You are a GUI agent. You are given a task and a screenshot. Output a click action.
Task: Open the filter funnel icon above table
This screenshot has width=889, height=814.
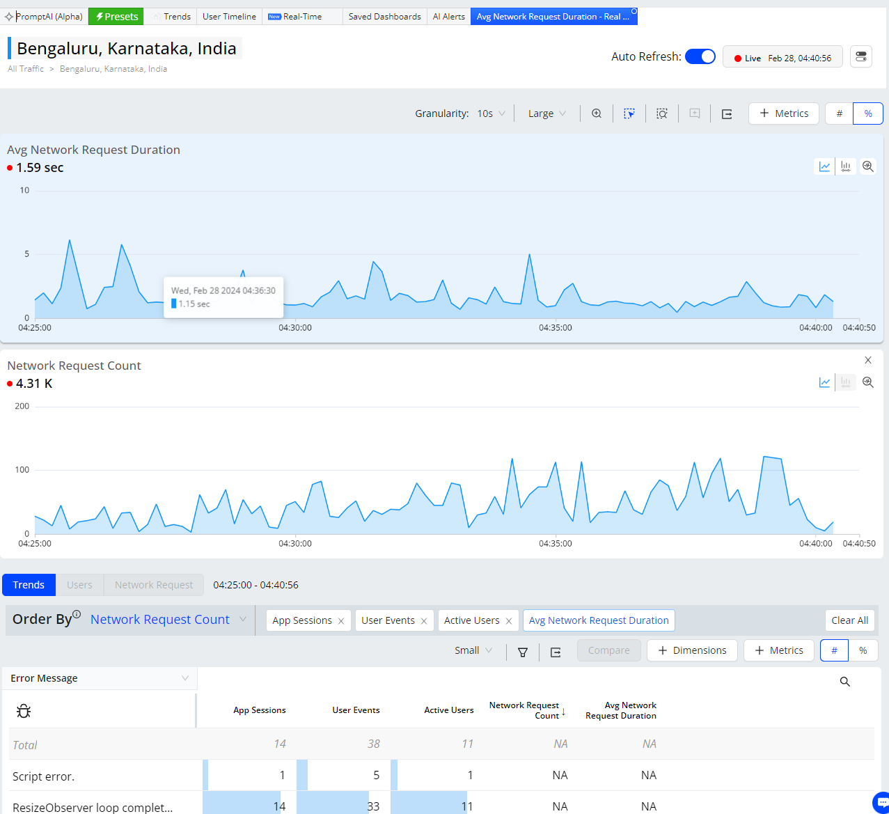click(x=523, y=652)
